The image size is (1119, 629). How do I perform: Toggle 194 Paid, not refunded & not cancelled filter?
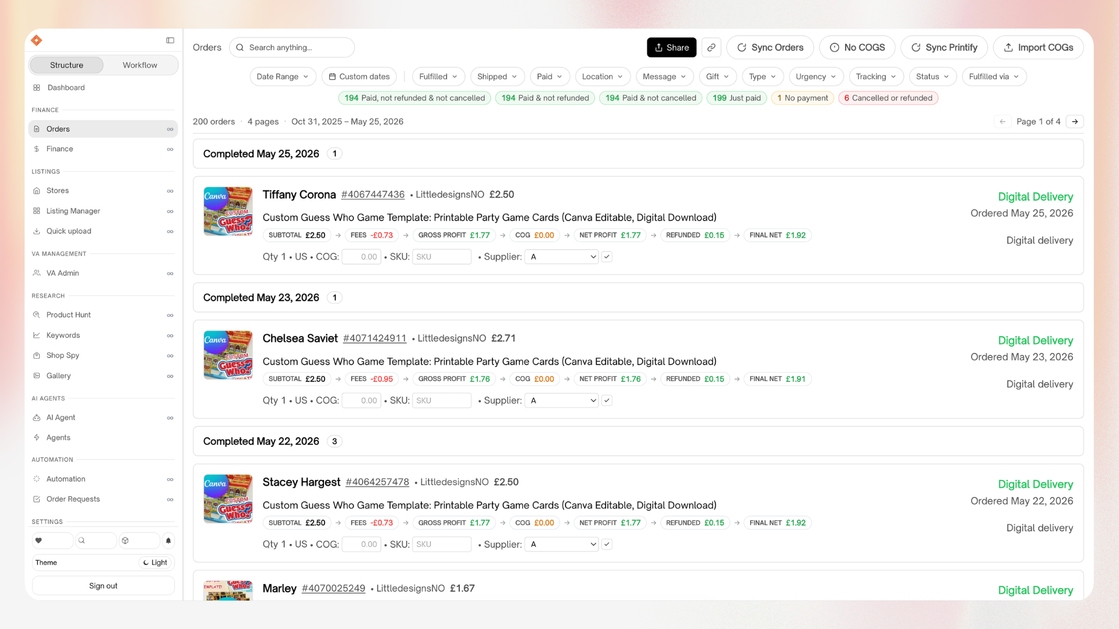[414, 98]
